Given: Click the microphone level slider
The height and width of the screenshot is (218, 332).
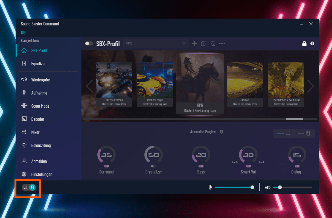Looking at the screenshot, I should coord(235,187).
